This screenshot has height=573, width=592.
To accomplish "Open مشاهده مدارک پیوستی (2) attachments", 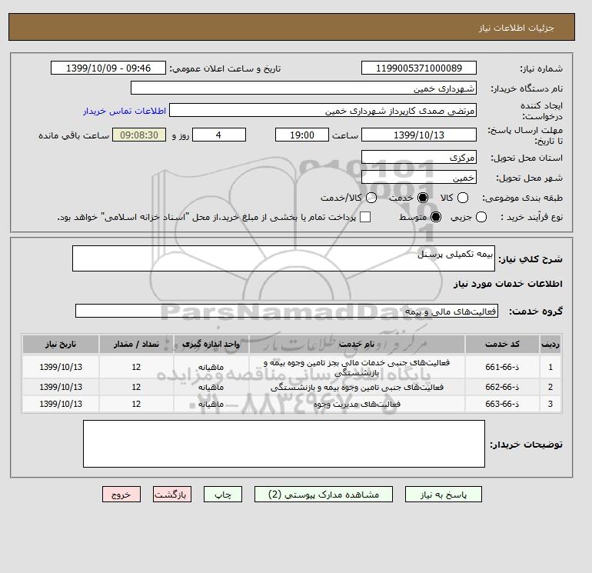I will (x=324, y=495).
